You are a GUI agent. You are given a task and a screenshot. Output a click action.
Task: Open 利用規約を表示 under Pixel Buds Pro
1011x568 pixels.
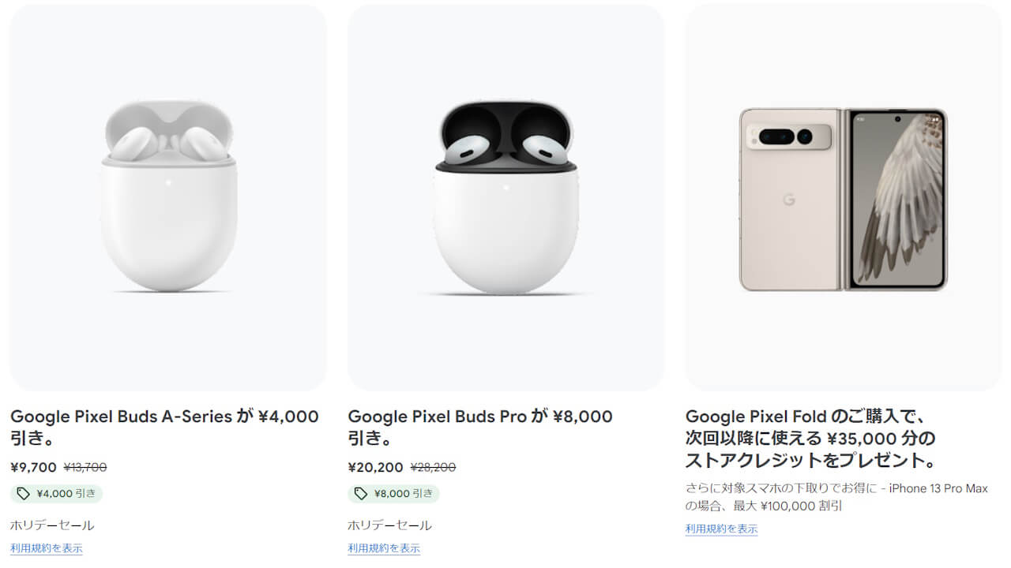coord(383,547)
